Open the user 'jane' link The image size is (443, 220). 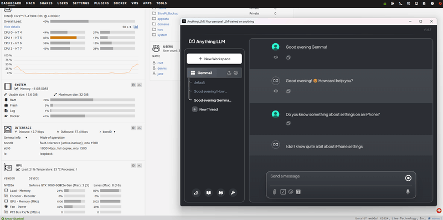coord(160,74)
